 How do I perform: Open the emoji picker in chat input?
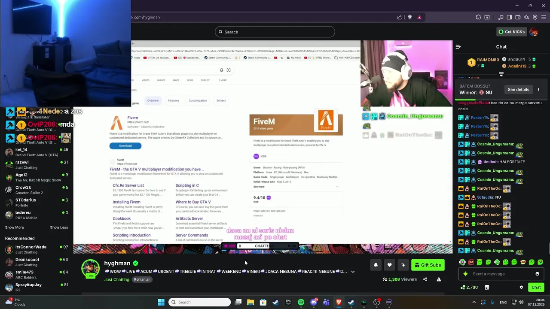tap(537, 274)
